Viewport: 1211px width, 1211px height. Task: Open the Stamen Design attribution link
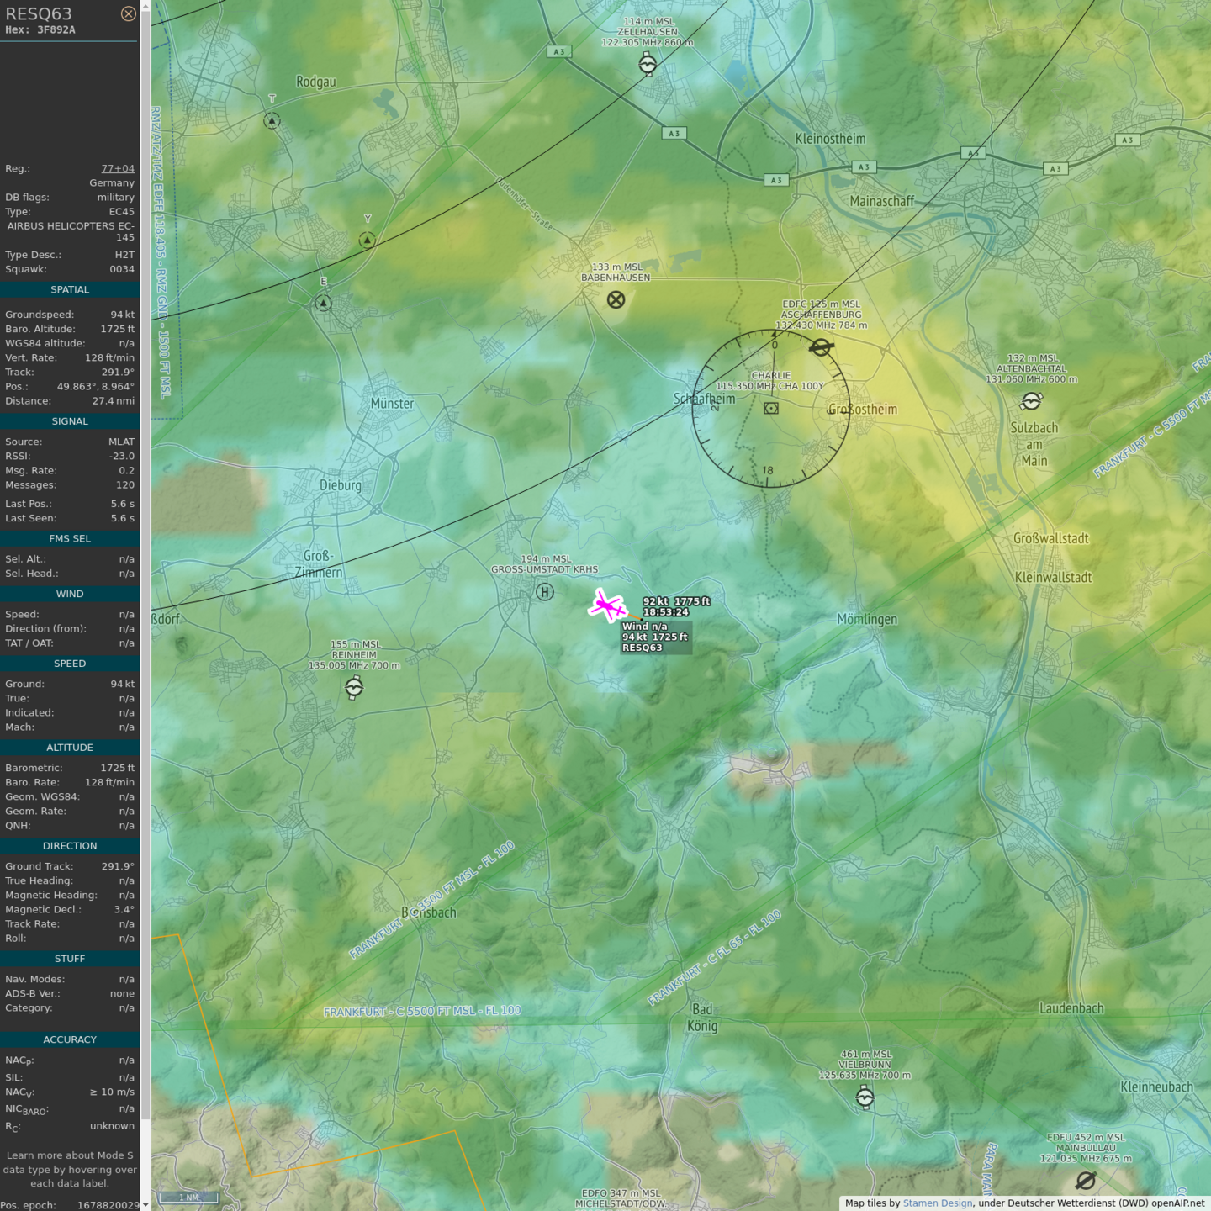click(x=937, y=1203)
